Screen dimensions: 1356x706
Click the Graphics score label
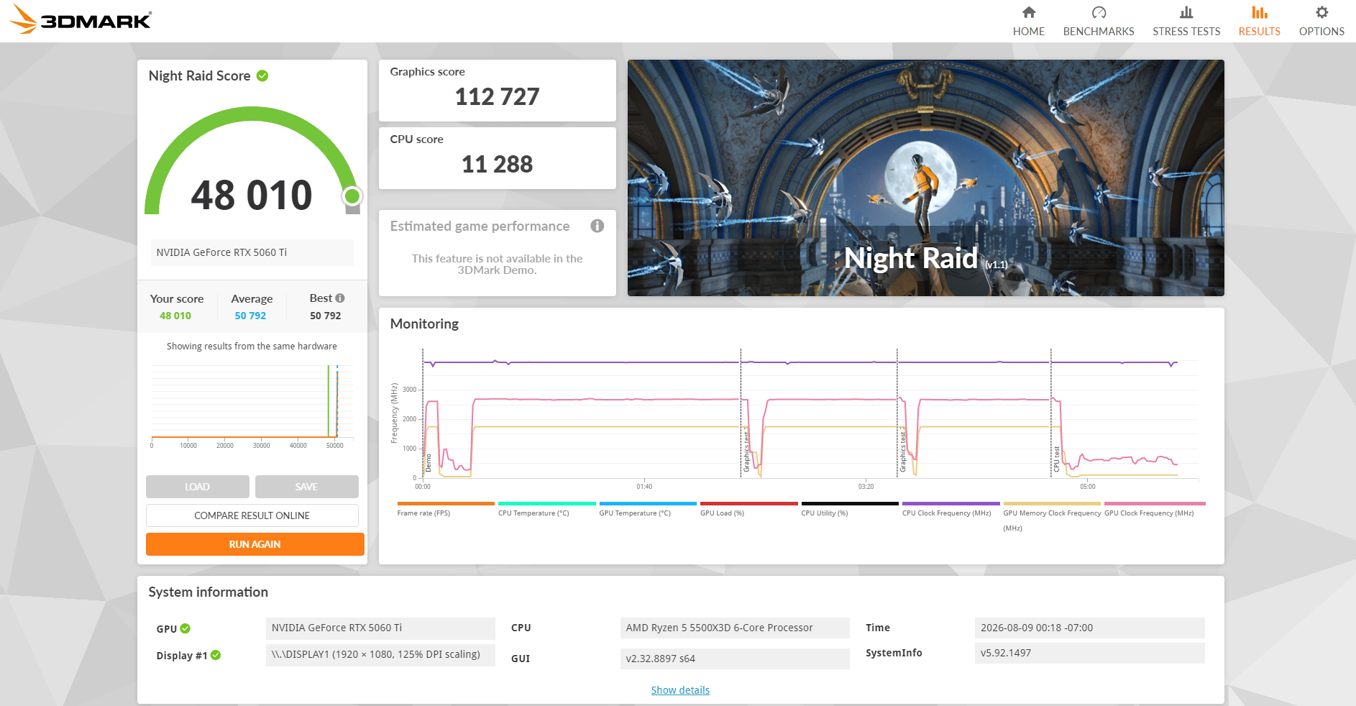coord(427,72)
